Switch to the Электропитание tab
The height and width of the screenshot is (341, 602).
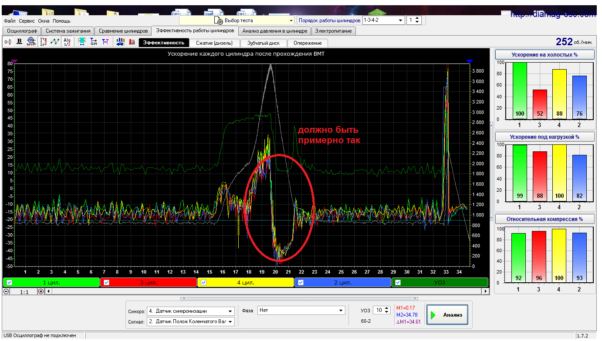click(334, 31)
